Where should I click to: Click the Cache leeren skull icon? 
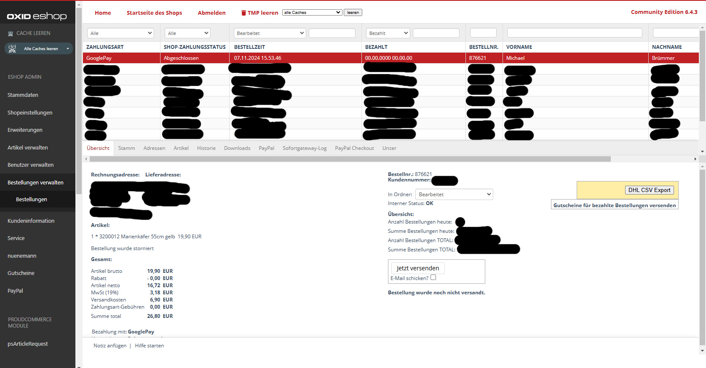tap(11, 33)
